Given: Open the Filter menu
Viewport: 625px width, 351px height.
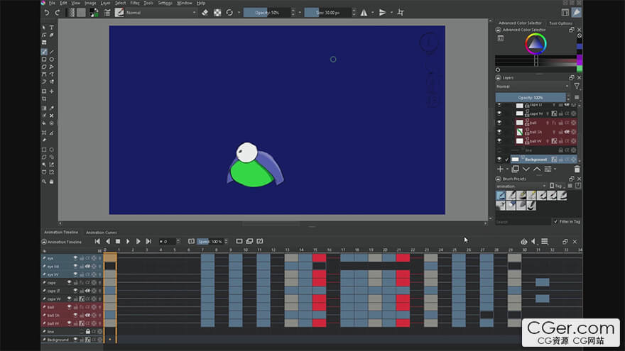Looking at the screenshot, I should [x=135, y=3].
